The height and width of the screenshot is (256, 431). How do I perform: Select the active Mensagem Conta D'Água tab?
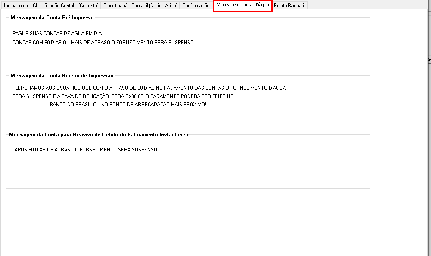point(242,6)
